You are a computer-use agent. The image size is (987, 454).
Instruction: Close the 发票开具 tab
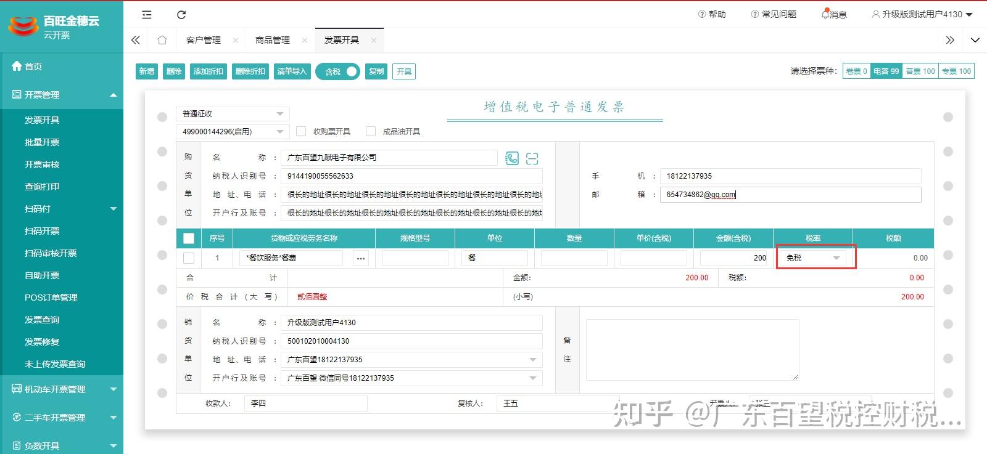(374, 40)
